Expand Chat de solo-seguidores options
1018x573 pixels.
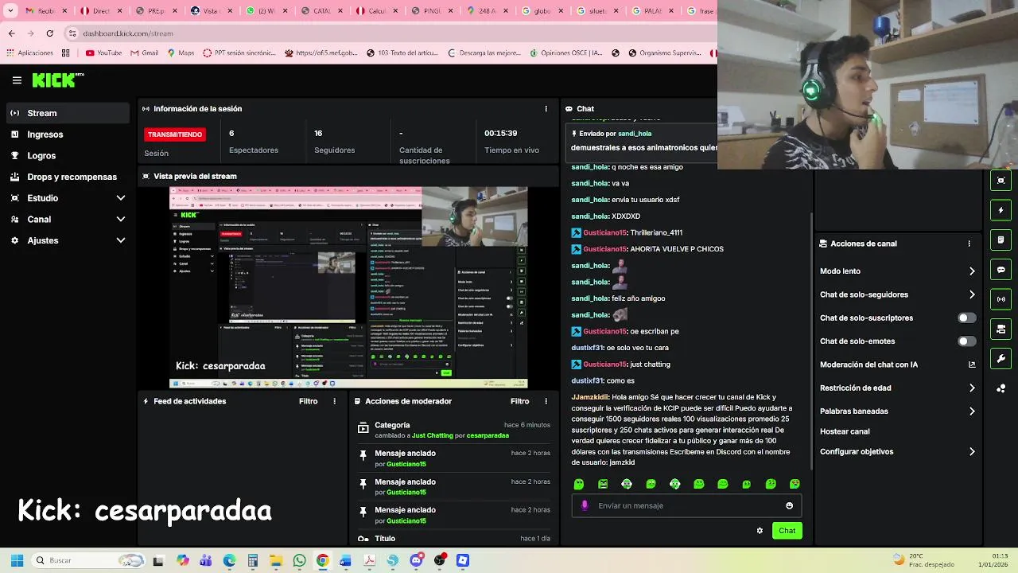click(972, 294)
